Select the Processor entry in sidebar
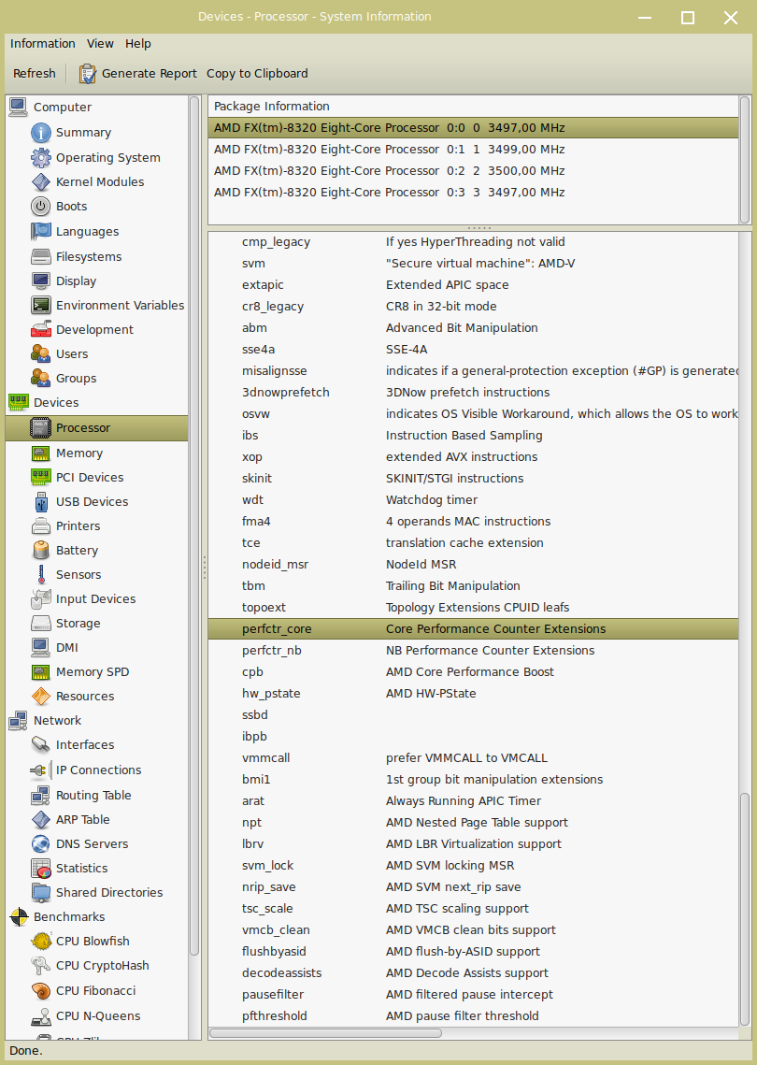 (96, 428)
